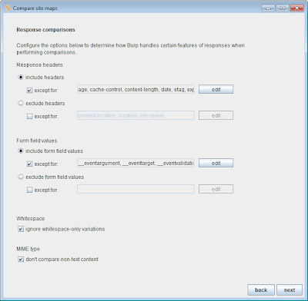Click the Burp lightning icon in title bar
This screenshot has height=301, width=308.
pyautogui.click(x=8, y=8)
